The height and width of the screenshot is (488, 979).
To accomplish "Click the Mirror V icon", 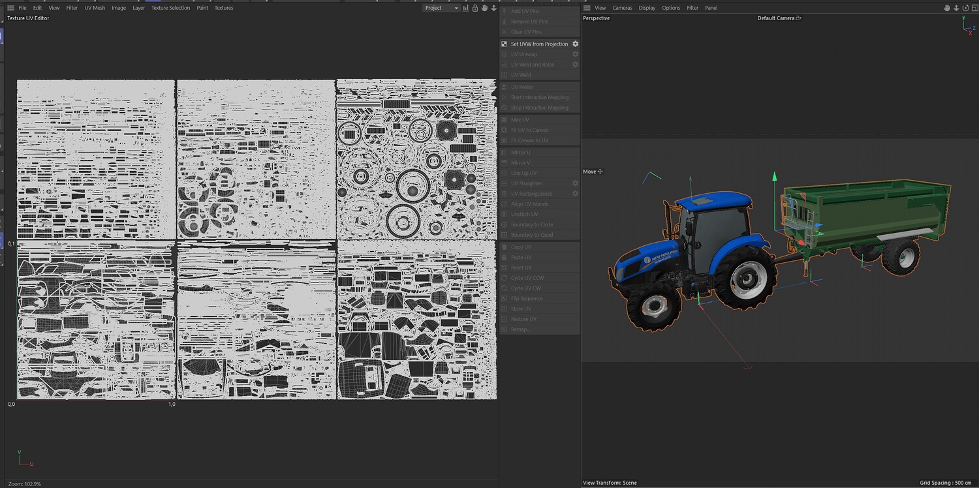I will [x=505, y=162].
